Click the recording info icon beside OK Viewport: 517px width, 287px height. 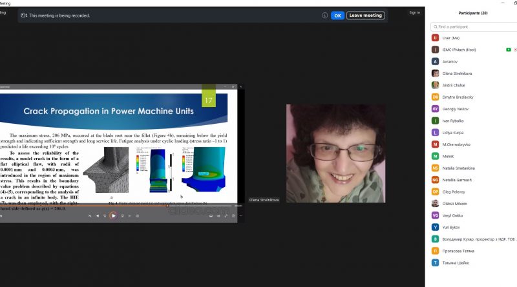[325, 15]
